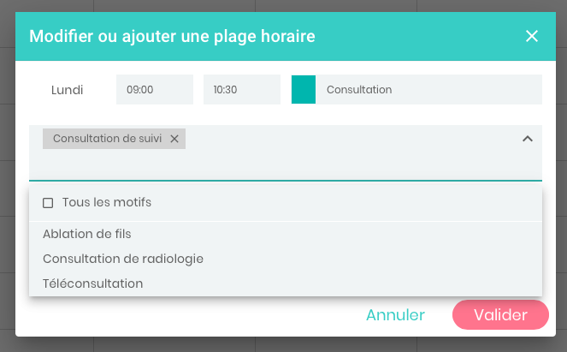
Task: Click the Consultation de suivi chip text
Action: point(107,139)
